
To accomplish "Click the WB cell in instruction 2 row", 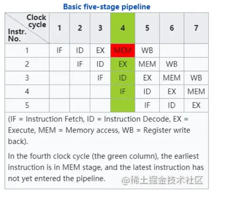I will (172, 64).
